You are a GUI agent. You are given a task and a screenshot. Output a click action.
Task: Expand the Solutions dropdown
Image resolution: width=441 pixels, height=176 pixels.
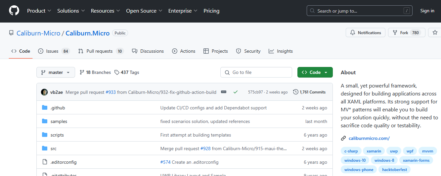point(71,11)
